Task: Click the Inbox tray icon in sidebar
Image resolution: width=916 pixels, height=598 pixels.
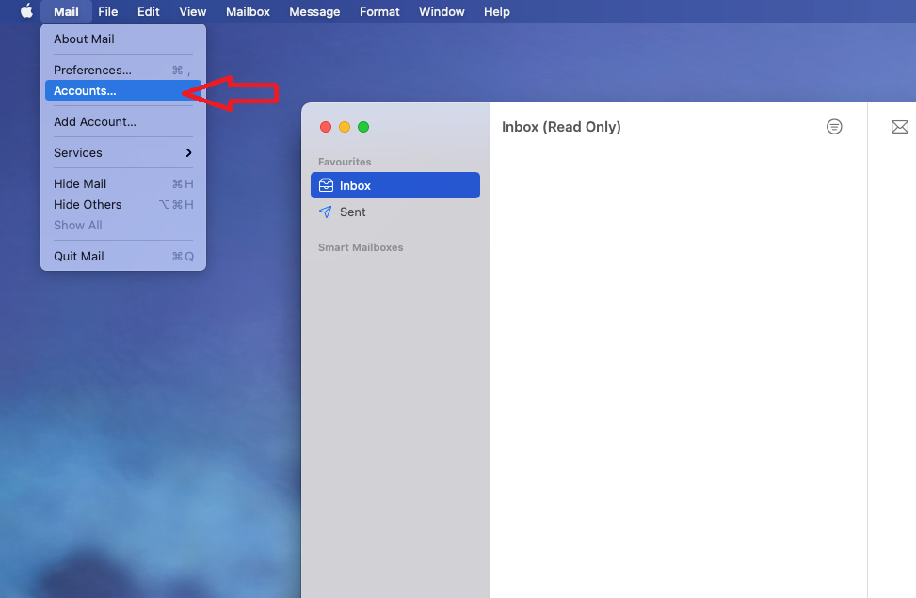Action: pyautogui.click(x=326, y=185)
